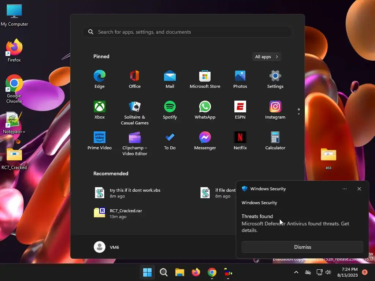Select Notepad++ desktop shortcut
This screenshot has width=375, height=281.
tap(14, 123)
